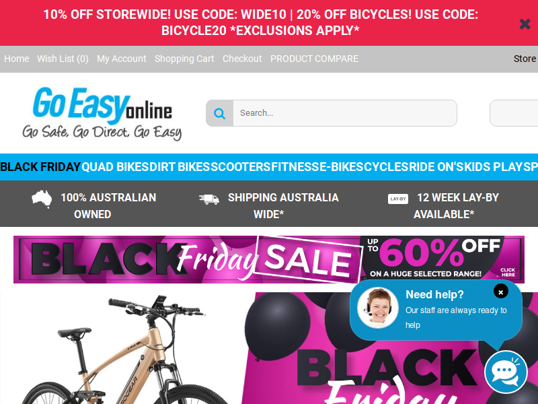
Task: Click the Search input field
Action: [x=345, y=113]
